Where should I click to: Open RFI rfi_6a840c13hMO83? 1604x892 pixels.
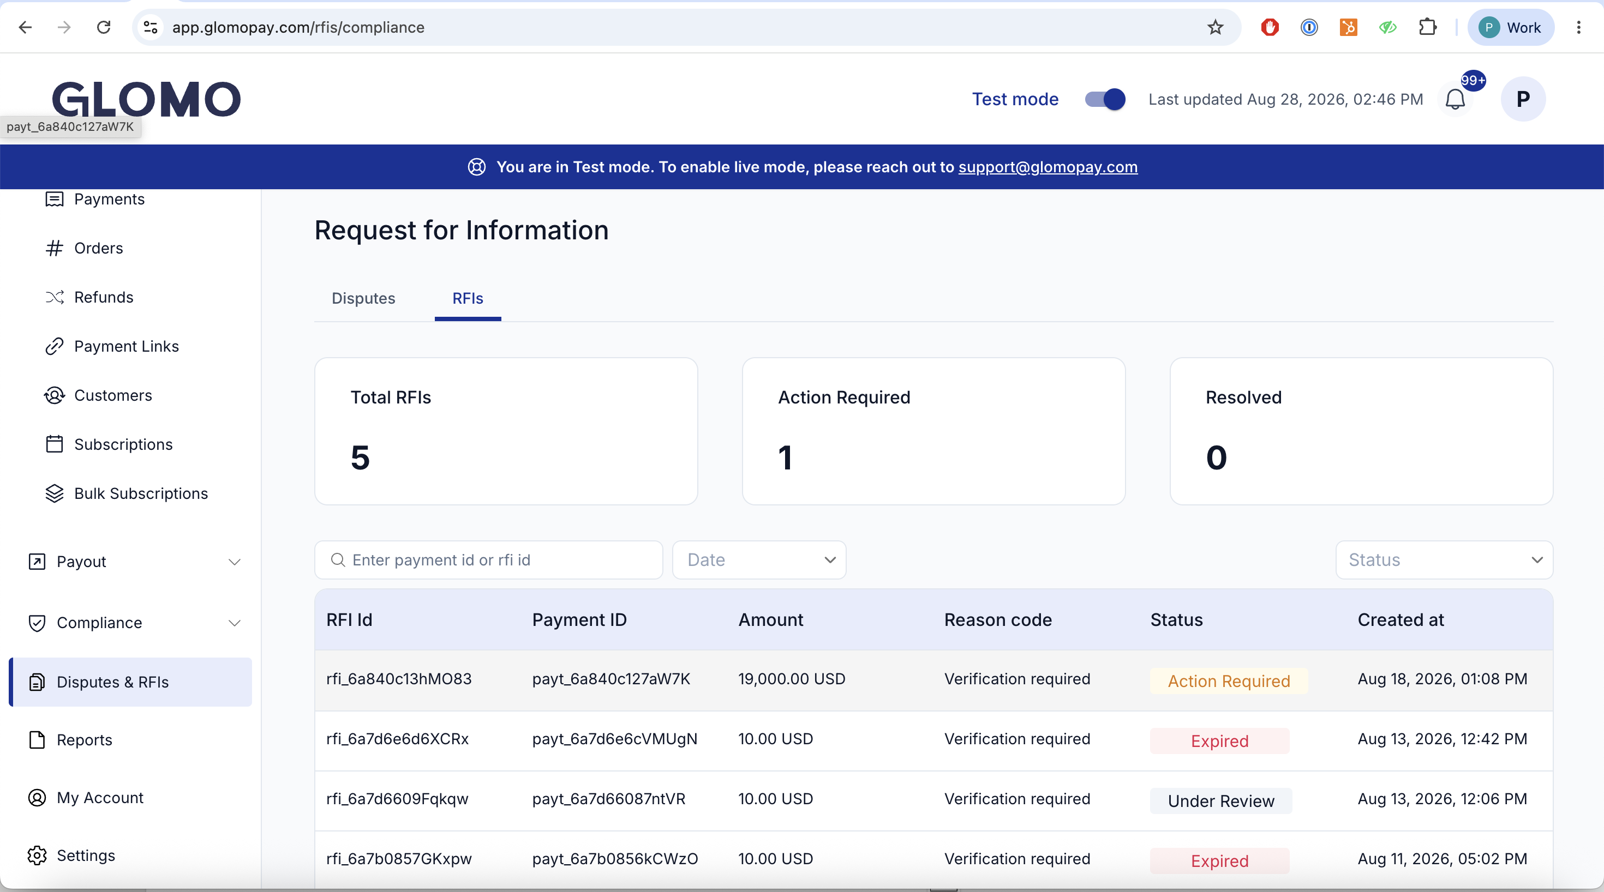tap(399, 680)
